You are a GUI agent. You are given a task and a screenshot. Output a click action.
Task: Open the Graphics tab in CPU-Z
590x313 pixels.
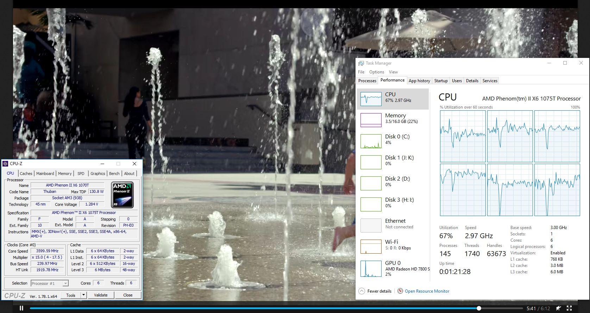[98, 174]
